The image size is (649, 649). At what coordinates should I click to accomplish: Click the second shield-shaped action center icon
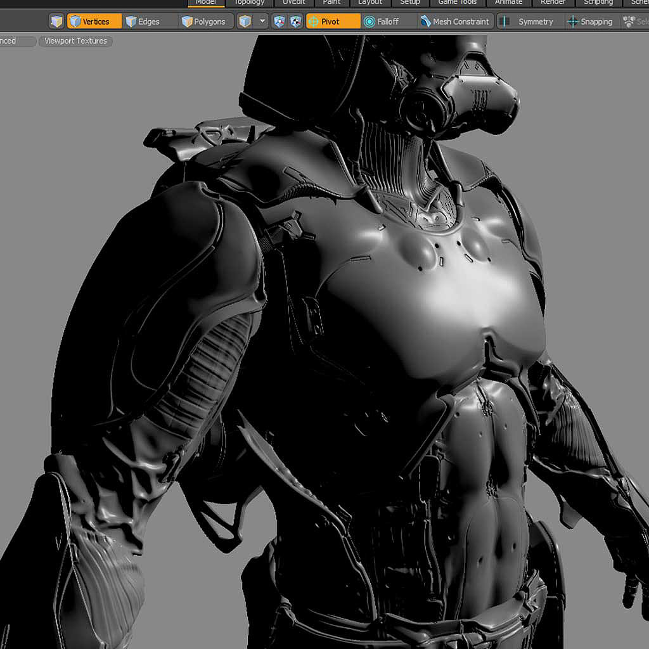pos(295,22)
